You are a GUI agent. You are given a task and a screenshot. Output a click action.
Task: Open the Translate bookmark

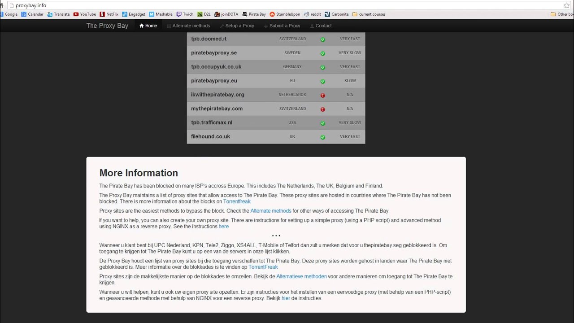(58, 14)
